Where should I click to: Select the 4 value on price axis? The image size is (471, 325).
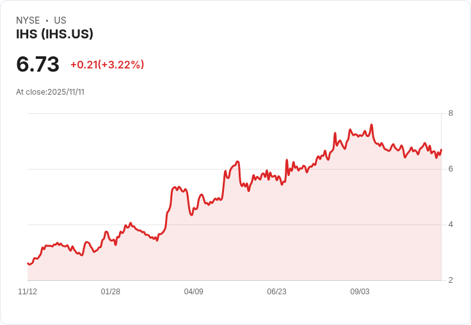451,225
